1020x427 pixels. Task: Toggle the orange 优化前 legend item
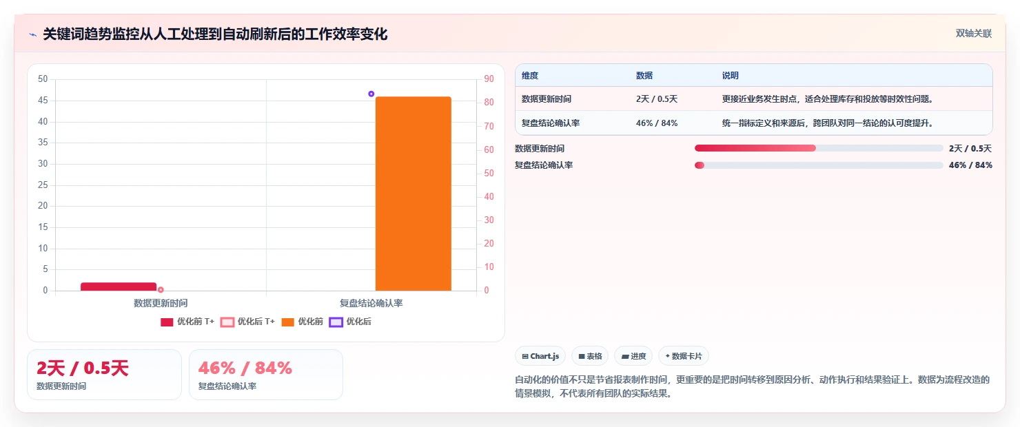(x=302, y=322)
